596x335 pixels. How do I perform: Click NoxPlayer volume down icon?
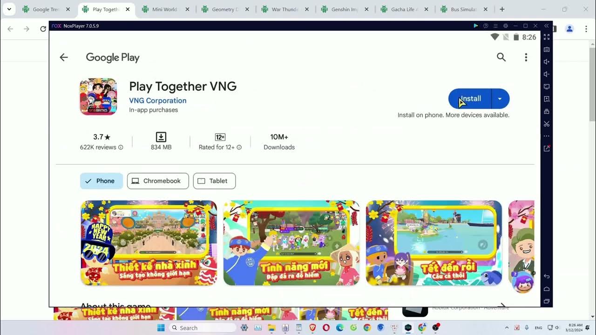click(547, 74)
